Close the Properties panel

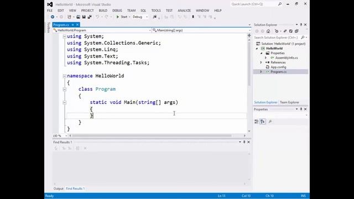[x=305, y=109]
